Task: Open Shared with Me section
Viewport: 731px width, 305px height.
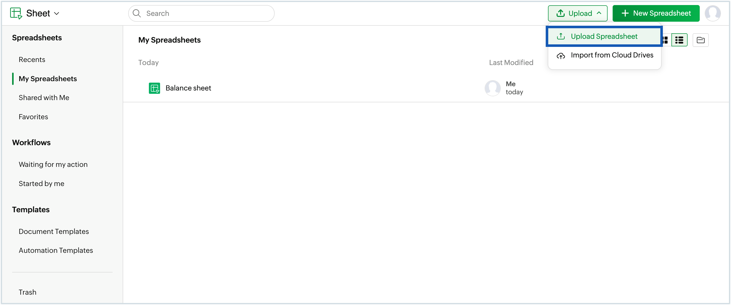Action: coord(44,98)
